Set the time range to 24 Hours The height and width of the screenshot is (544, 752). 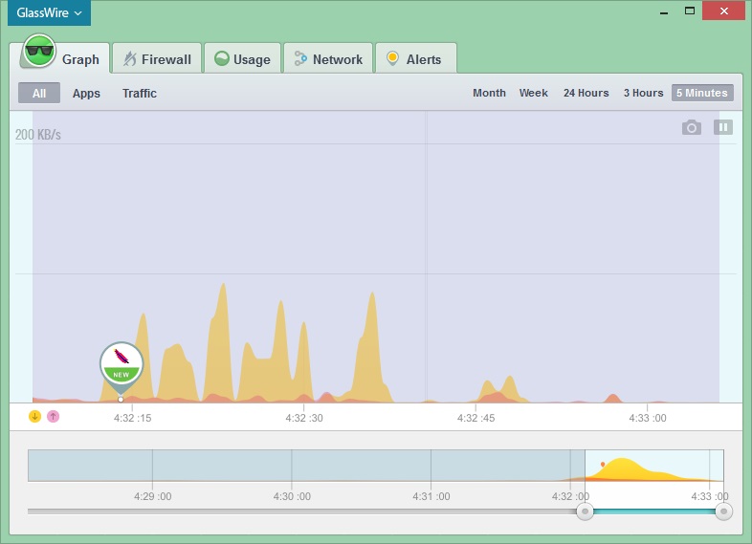[x=586, y=93]
